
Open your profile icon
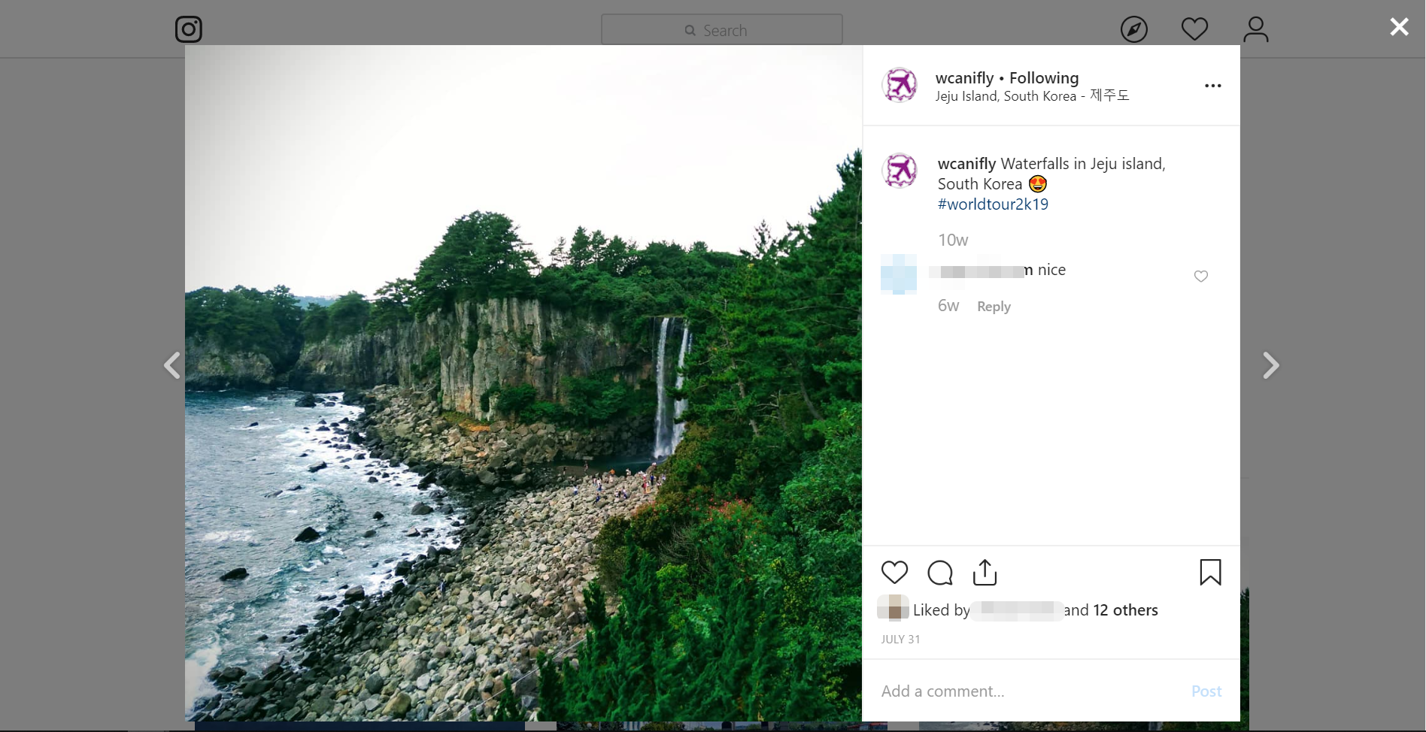click(1255, 29)
